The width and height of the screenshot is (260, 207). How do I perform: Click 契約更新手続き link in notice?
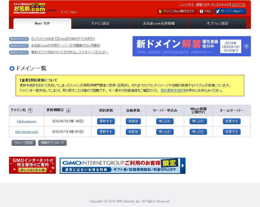pos(172,91)
